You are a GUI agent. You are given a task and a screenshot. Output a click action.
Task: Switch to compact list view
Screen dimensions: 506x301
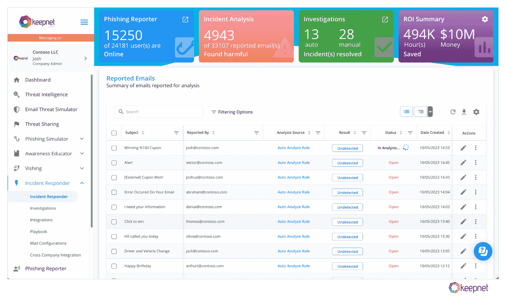[x=407, y=112]
